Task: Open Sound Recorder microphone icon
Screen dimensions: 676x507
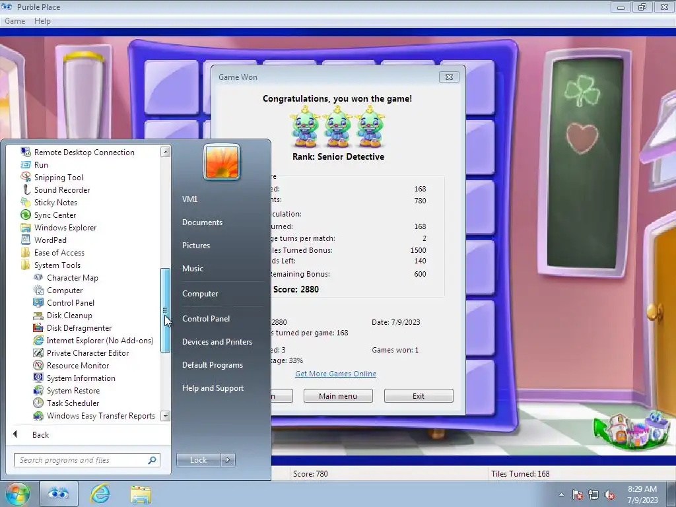Action: coord(26,189)
